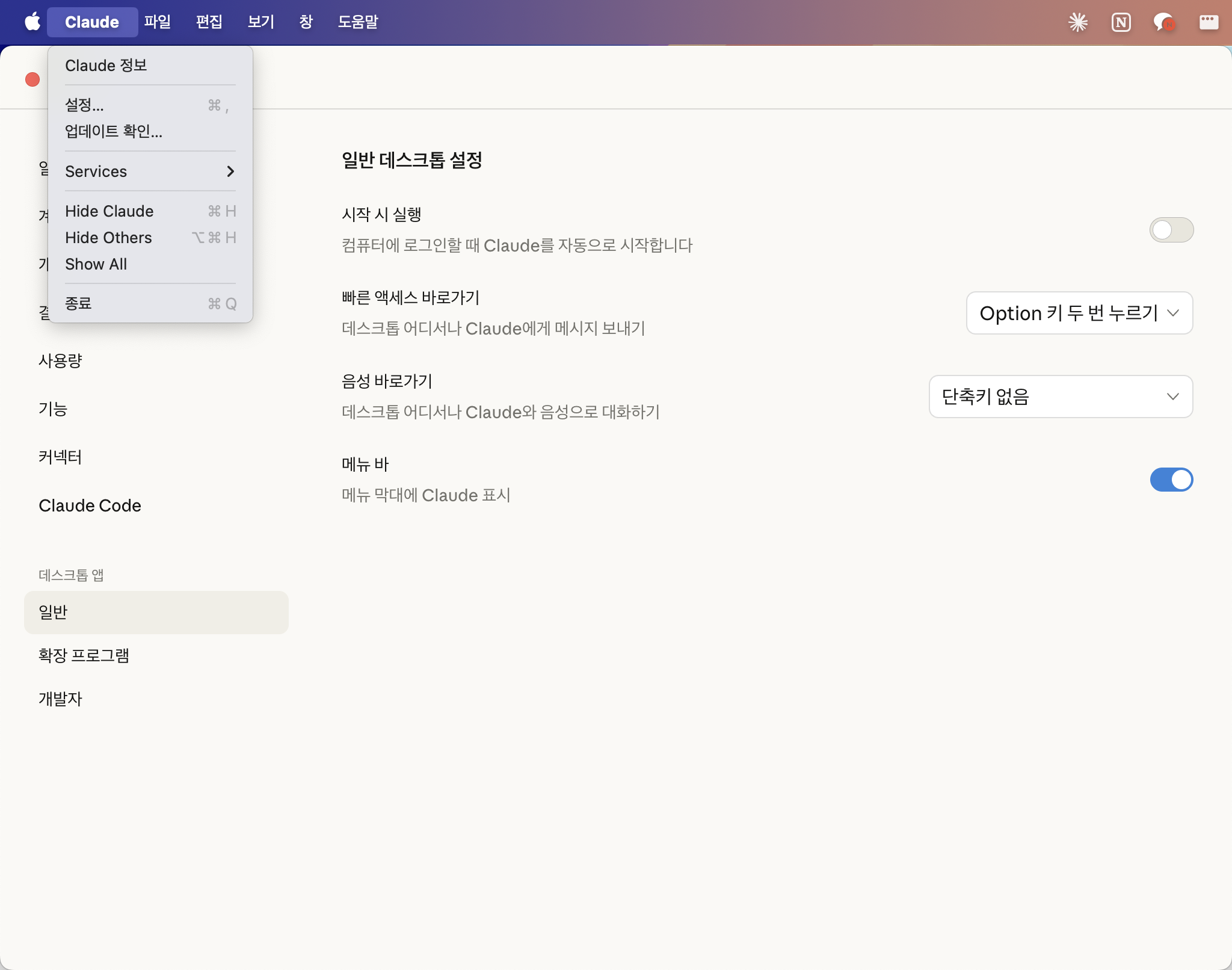This screenshot has height=970, width=1232.
Task: Choose Claude 정보 from the app menu
Action: [x=106, y=66]
